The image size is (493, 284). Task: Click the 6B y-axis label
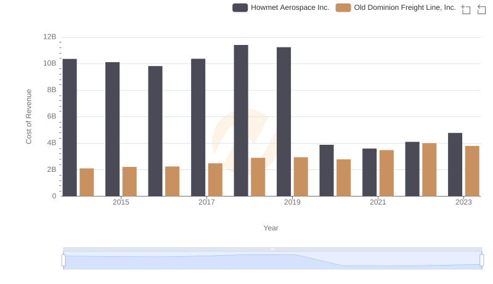click(52, 116)
